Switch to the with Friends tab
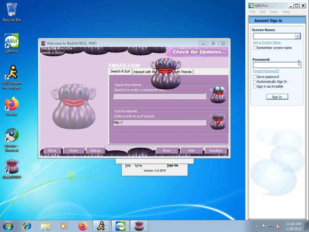The width and height of the screenshot is (309, 232). tap(184, 72)
